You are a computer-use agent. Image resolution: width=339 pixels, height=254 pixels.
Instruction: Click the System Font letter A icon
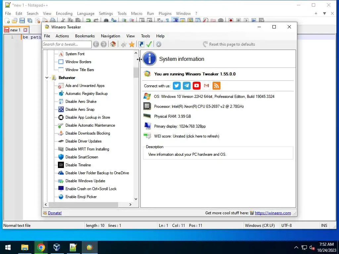(61, 54)
